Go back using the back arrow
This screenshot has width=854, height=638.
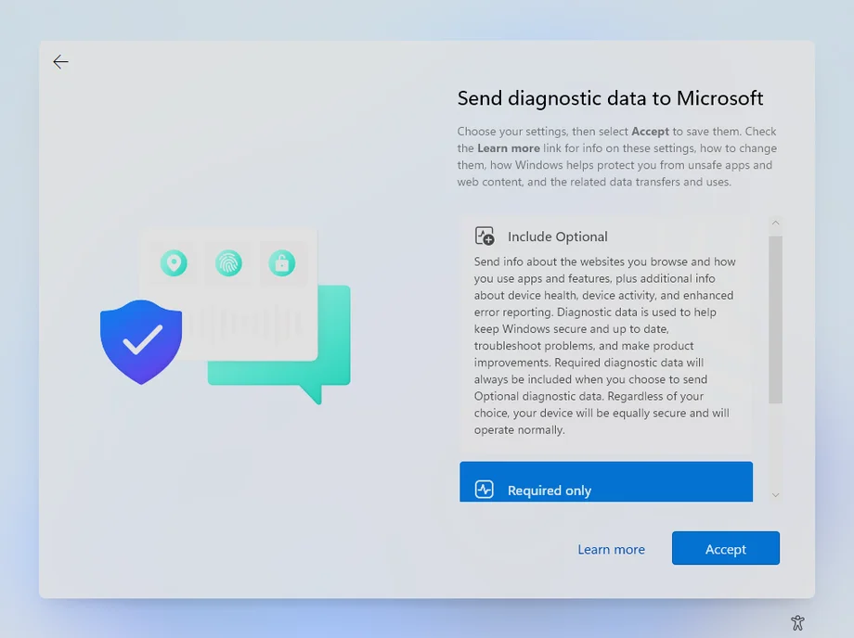click(x=60, y=62)
